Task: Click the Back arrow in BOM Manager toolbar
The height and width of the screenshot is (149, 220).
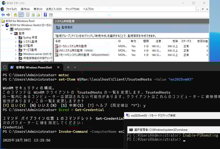Action: 3,14
